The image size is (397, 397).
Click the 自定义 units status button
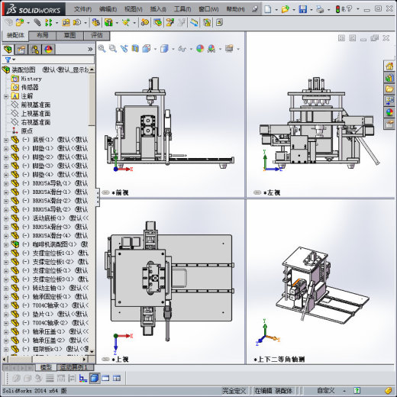pyautogui.click(x=326, y=390)
